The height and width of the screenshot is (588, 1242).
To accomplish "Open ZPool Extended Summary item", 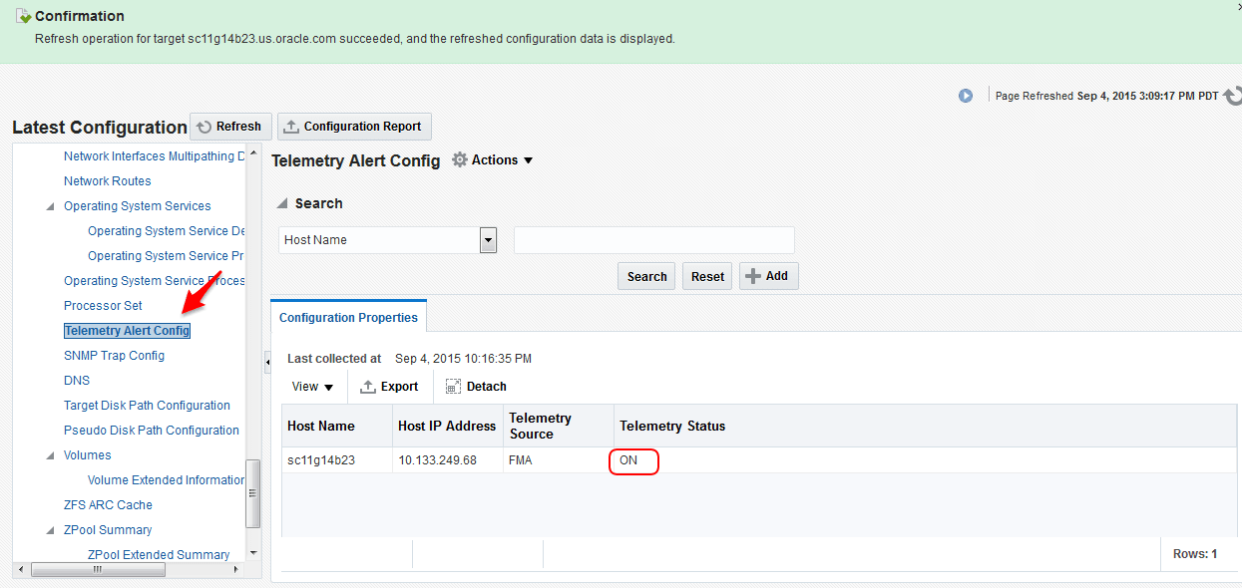I will tap(159, 555).
